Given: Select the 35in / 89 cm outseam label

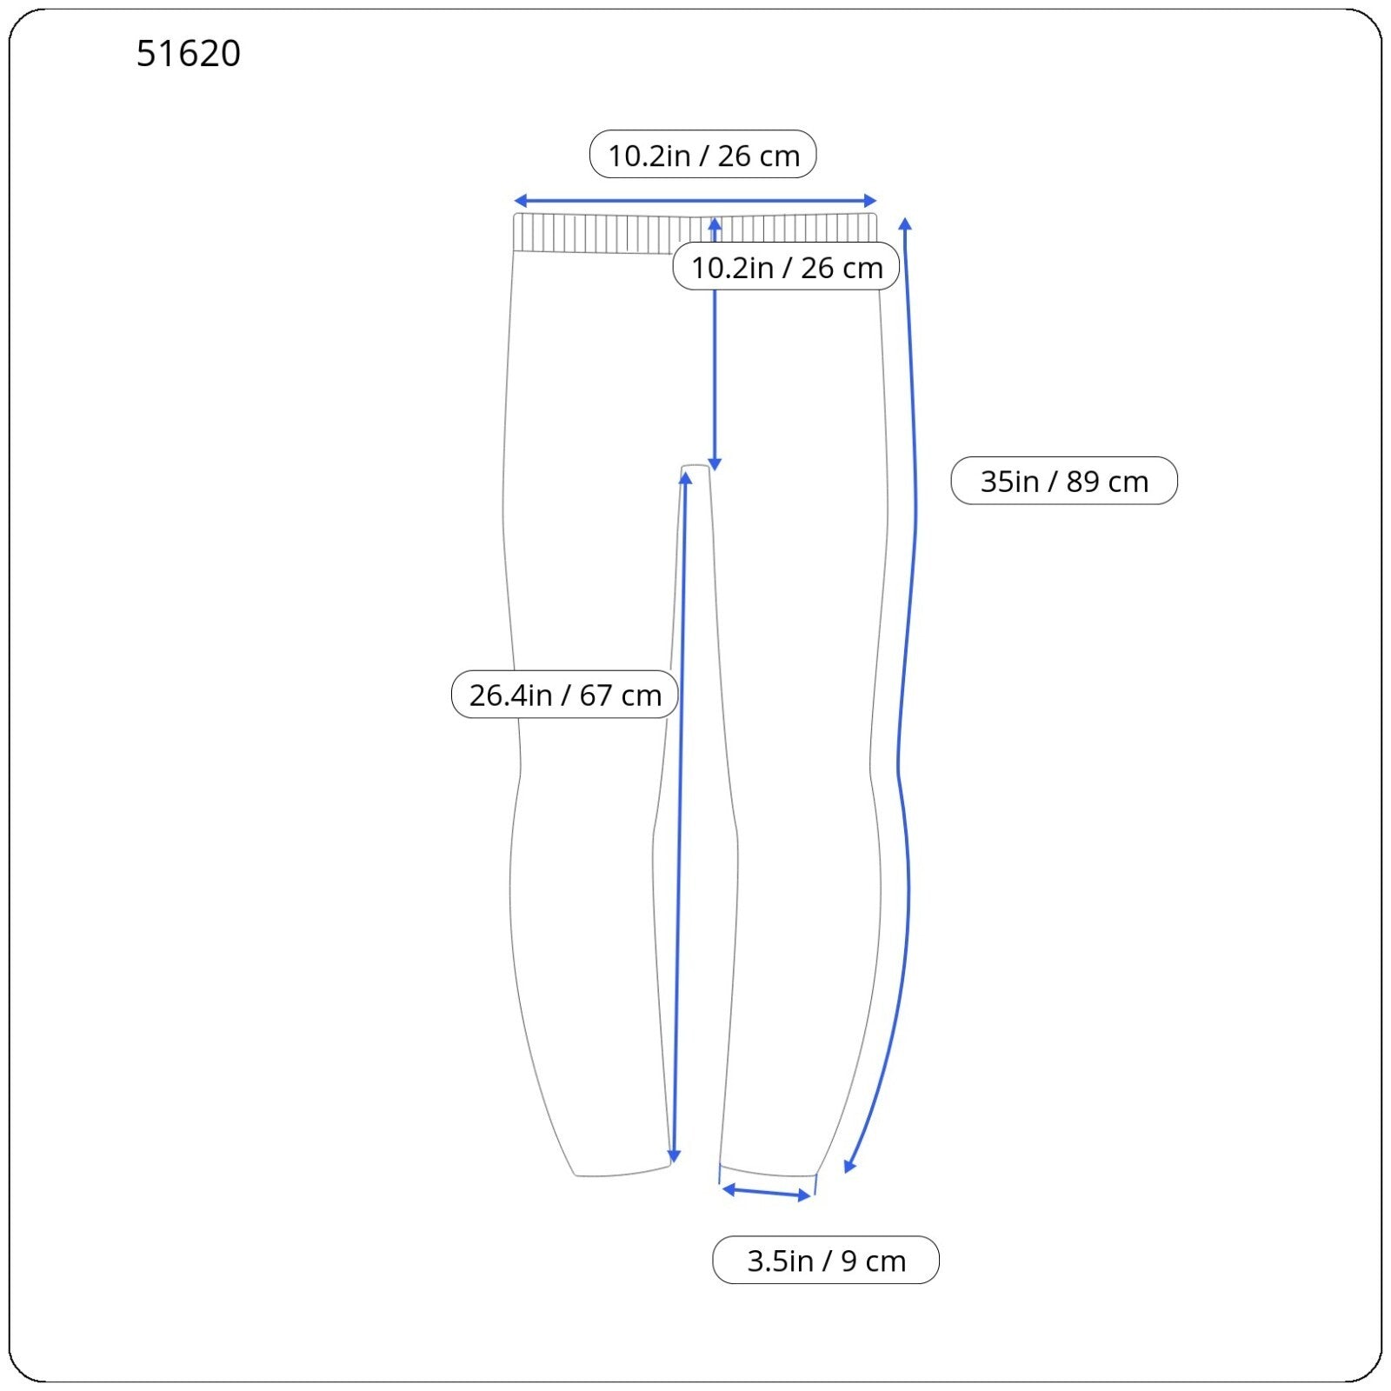Looking at the screenshot, I should 1063,481.
